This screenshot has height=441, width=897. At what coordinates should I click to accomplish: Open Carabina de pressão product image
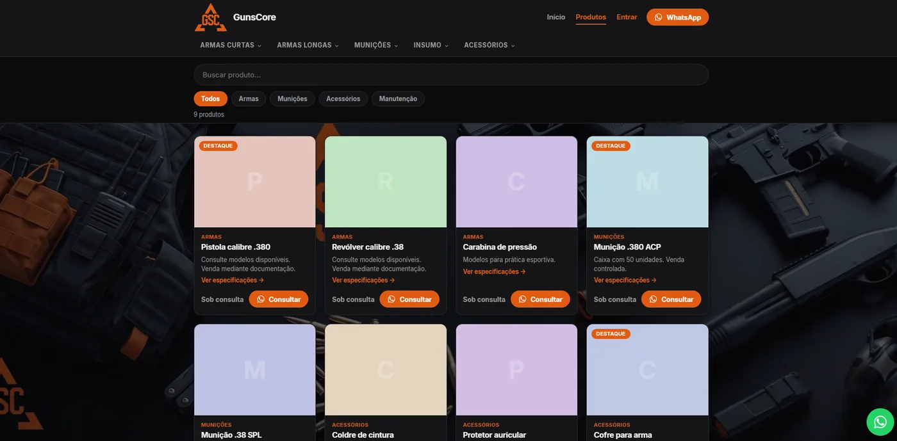point(516,182)
